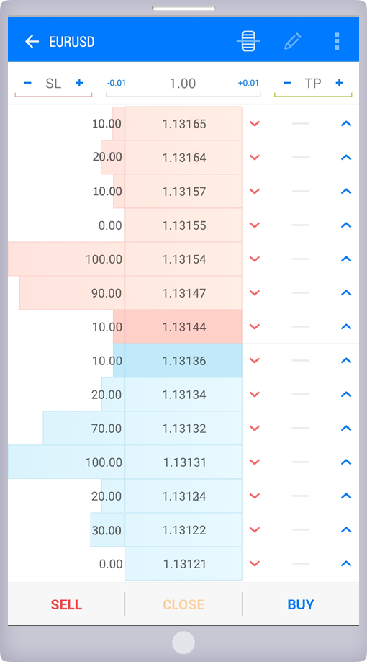Tap the CLOSE button
This screenshot has height=662, width=367.
point(183,604)
